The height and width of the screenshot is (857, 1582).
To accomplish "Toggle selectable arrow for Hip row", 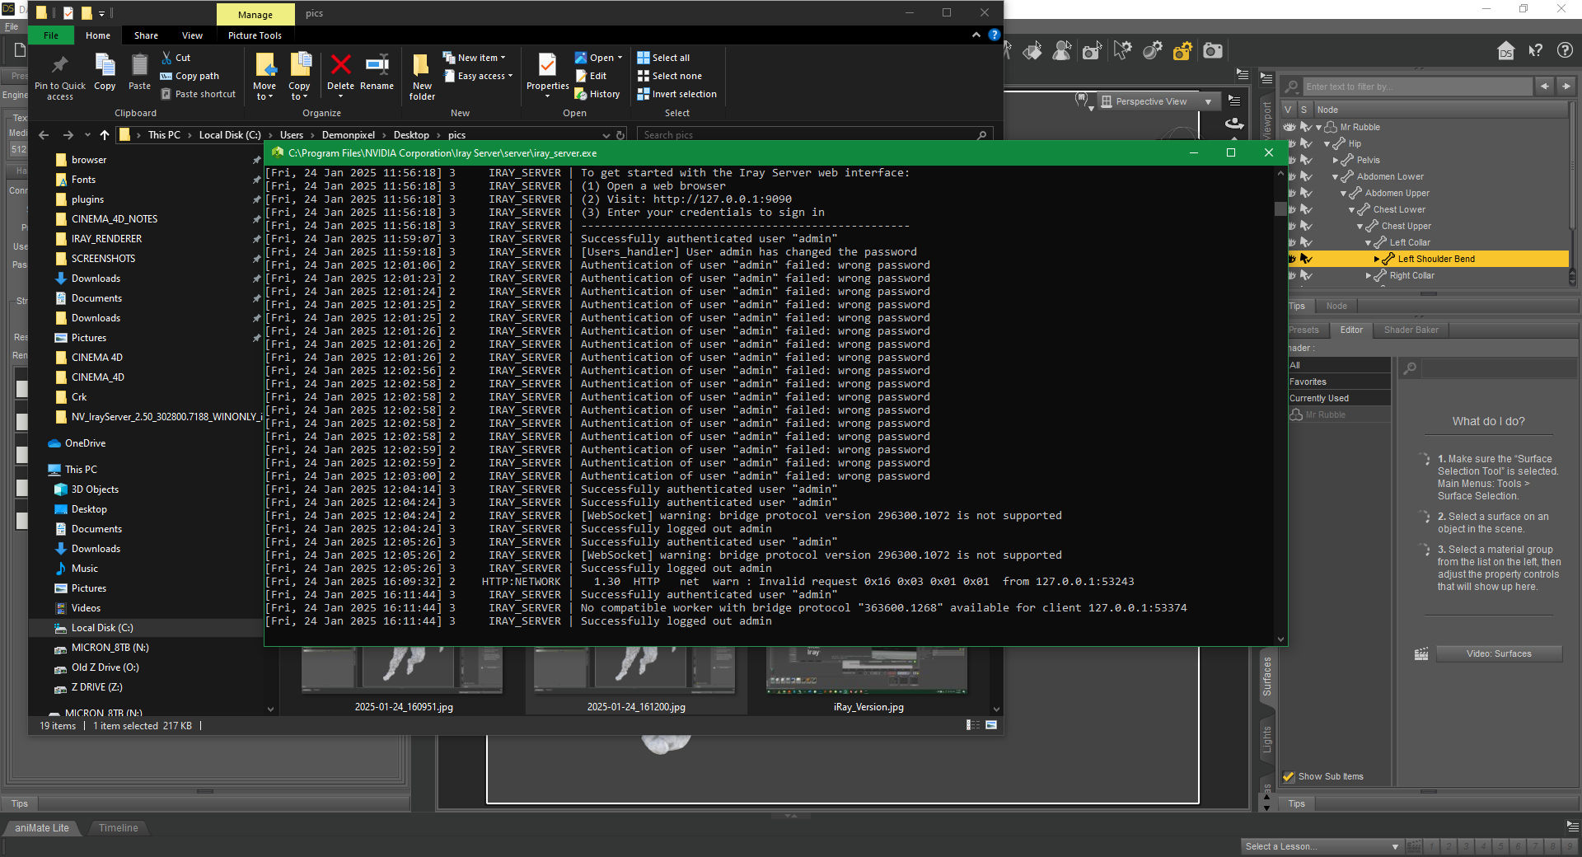I will pyautogui.click(x=1306, y=143).
